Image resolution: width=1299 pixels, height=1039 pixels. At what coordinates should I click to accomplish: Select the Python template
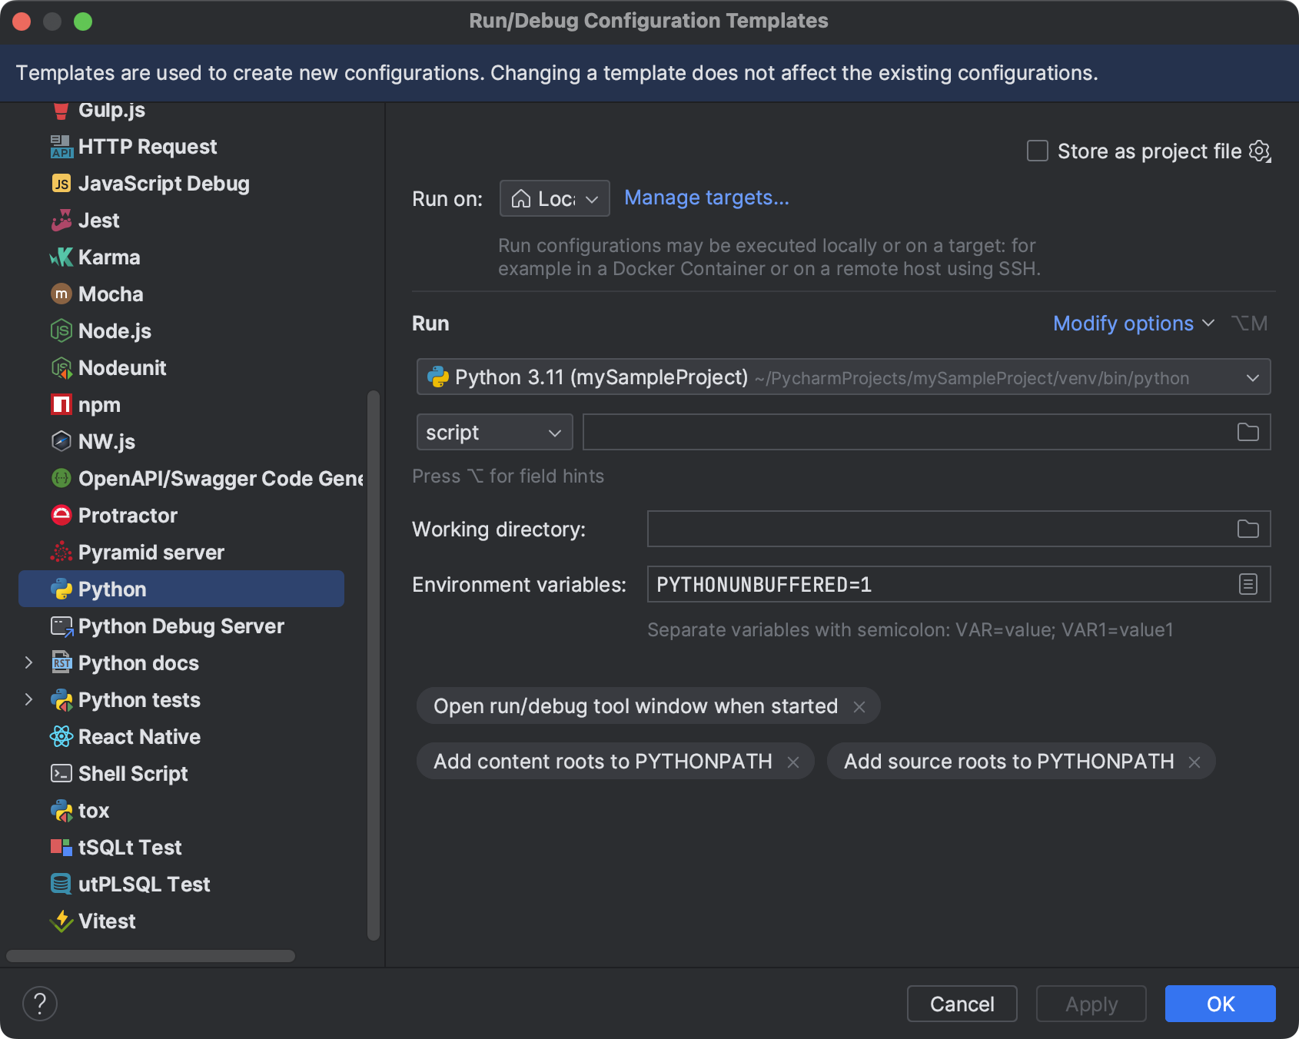[x=181, y=589]
